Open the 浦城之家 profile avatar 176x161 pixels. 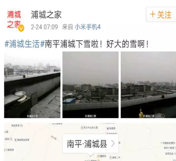tap(14, 19)
